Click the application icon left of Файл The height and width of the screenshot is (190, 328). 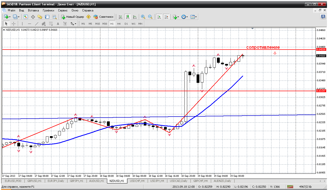(4, 10)
